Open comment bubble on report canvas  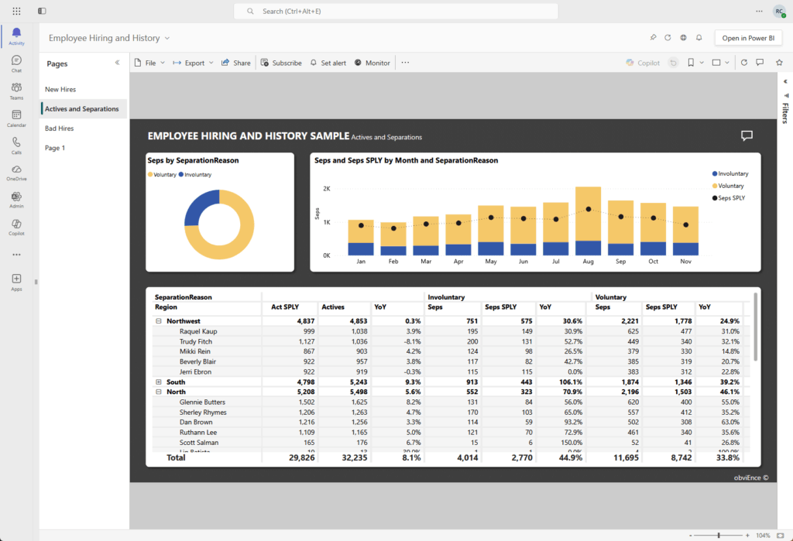click(x=747, y=135)
